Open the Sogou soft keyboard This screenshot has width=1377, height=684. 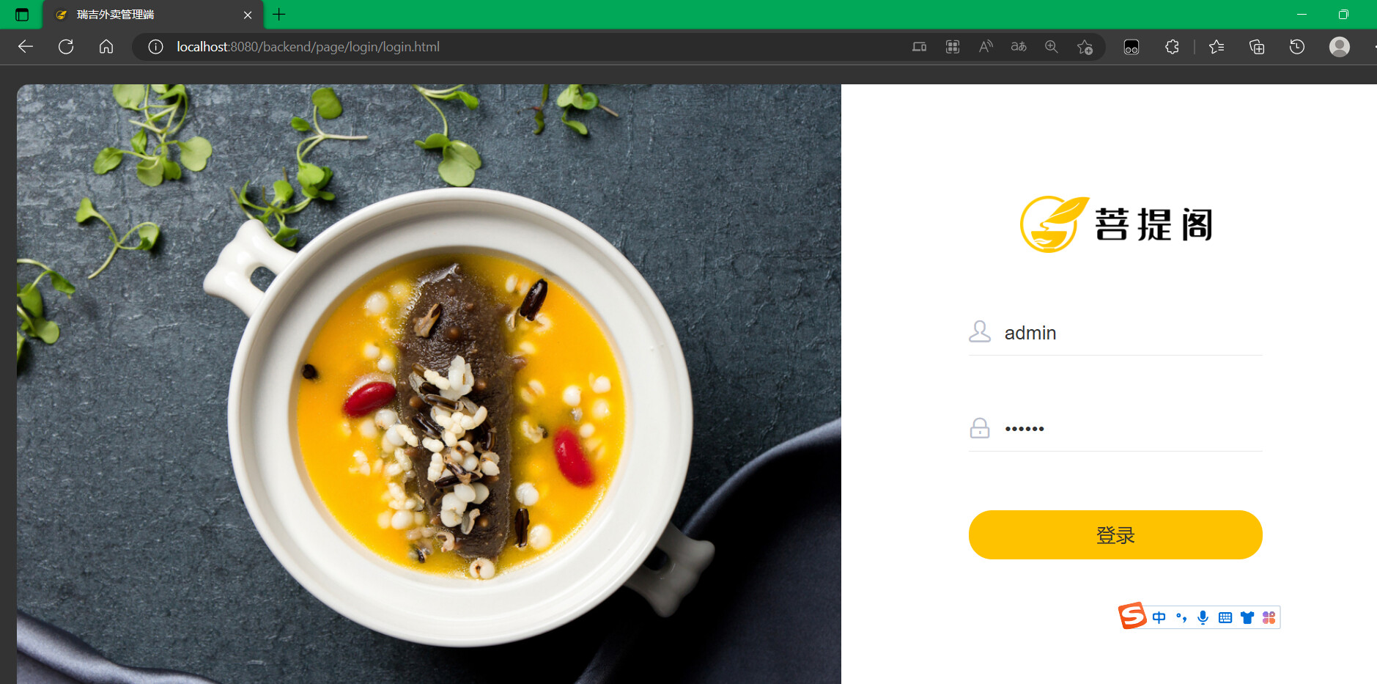[x=1225, y=617]
